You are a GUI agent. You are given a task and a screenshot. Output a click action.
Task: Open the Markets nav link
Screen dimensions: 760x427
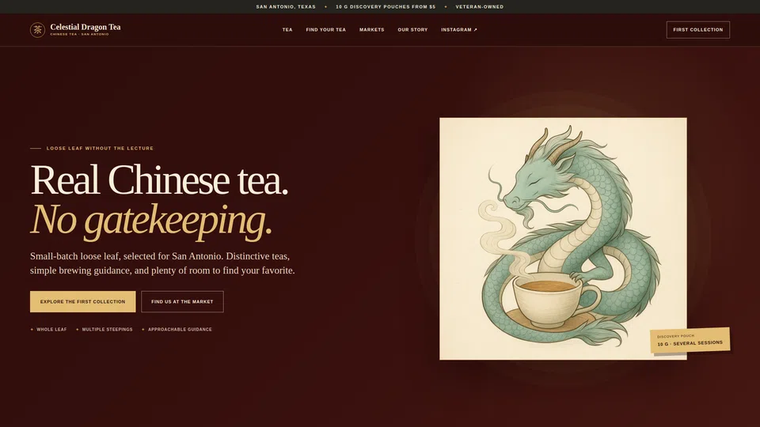tap(372, 29)
